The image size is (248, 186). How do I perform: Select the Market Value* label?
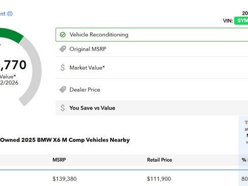coord(87,68)
